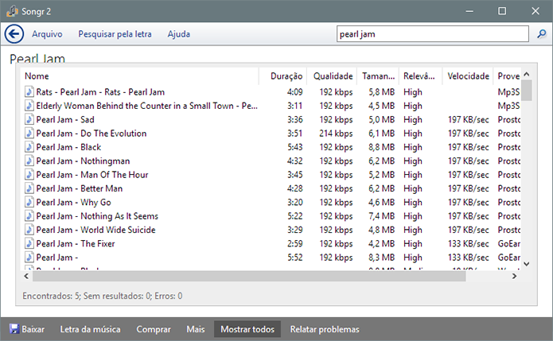Open the Mais options button

click(196, 329)
